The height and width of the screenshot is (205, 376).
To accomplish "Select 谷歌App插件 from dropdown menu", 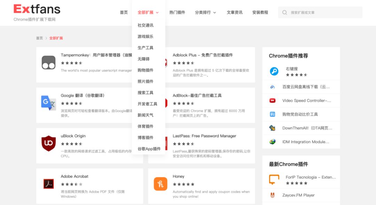I will point(149,149).
